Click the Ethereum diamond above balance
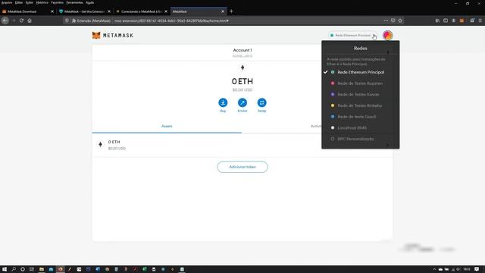485x273 pixels. pos(242,67)
